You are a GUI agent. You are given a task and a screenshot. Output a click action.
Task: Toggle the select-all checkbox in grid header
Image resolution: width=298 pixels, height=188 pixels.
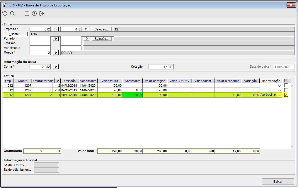[x=286, y=81]
